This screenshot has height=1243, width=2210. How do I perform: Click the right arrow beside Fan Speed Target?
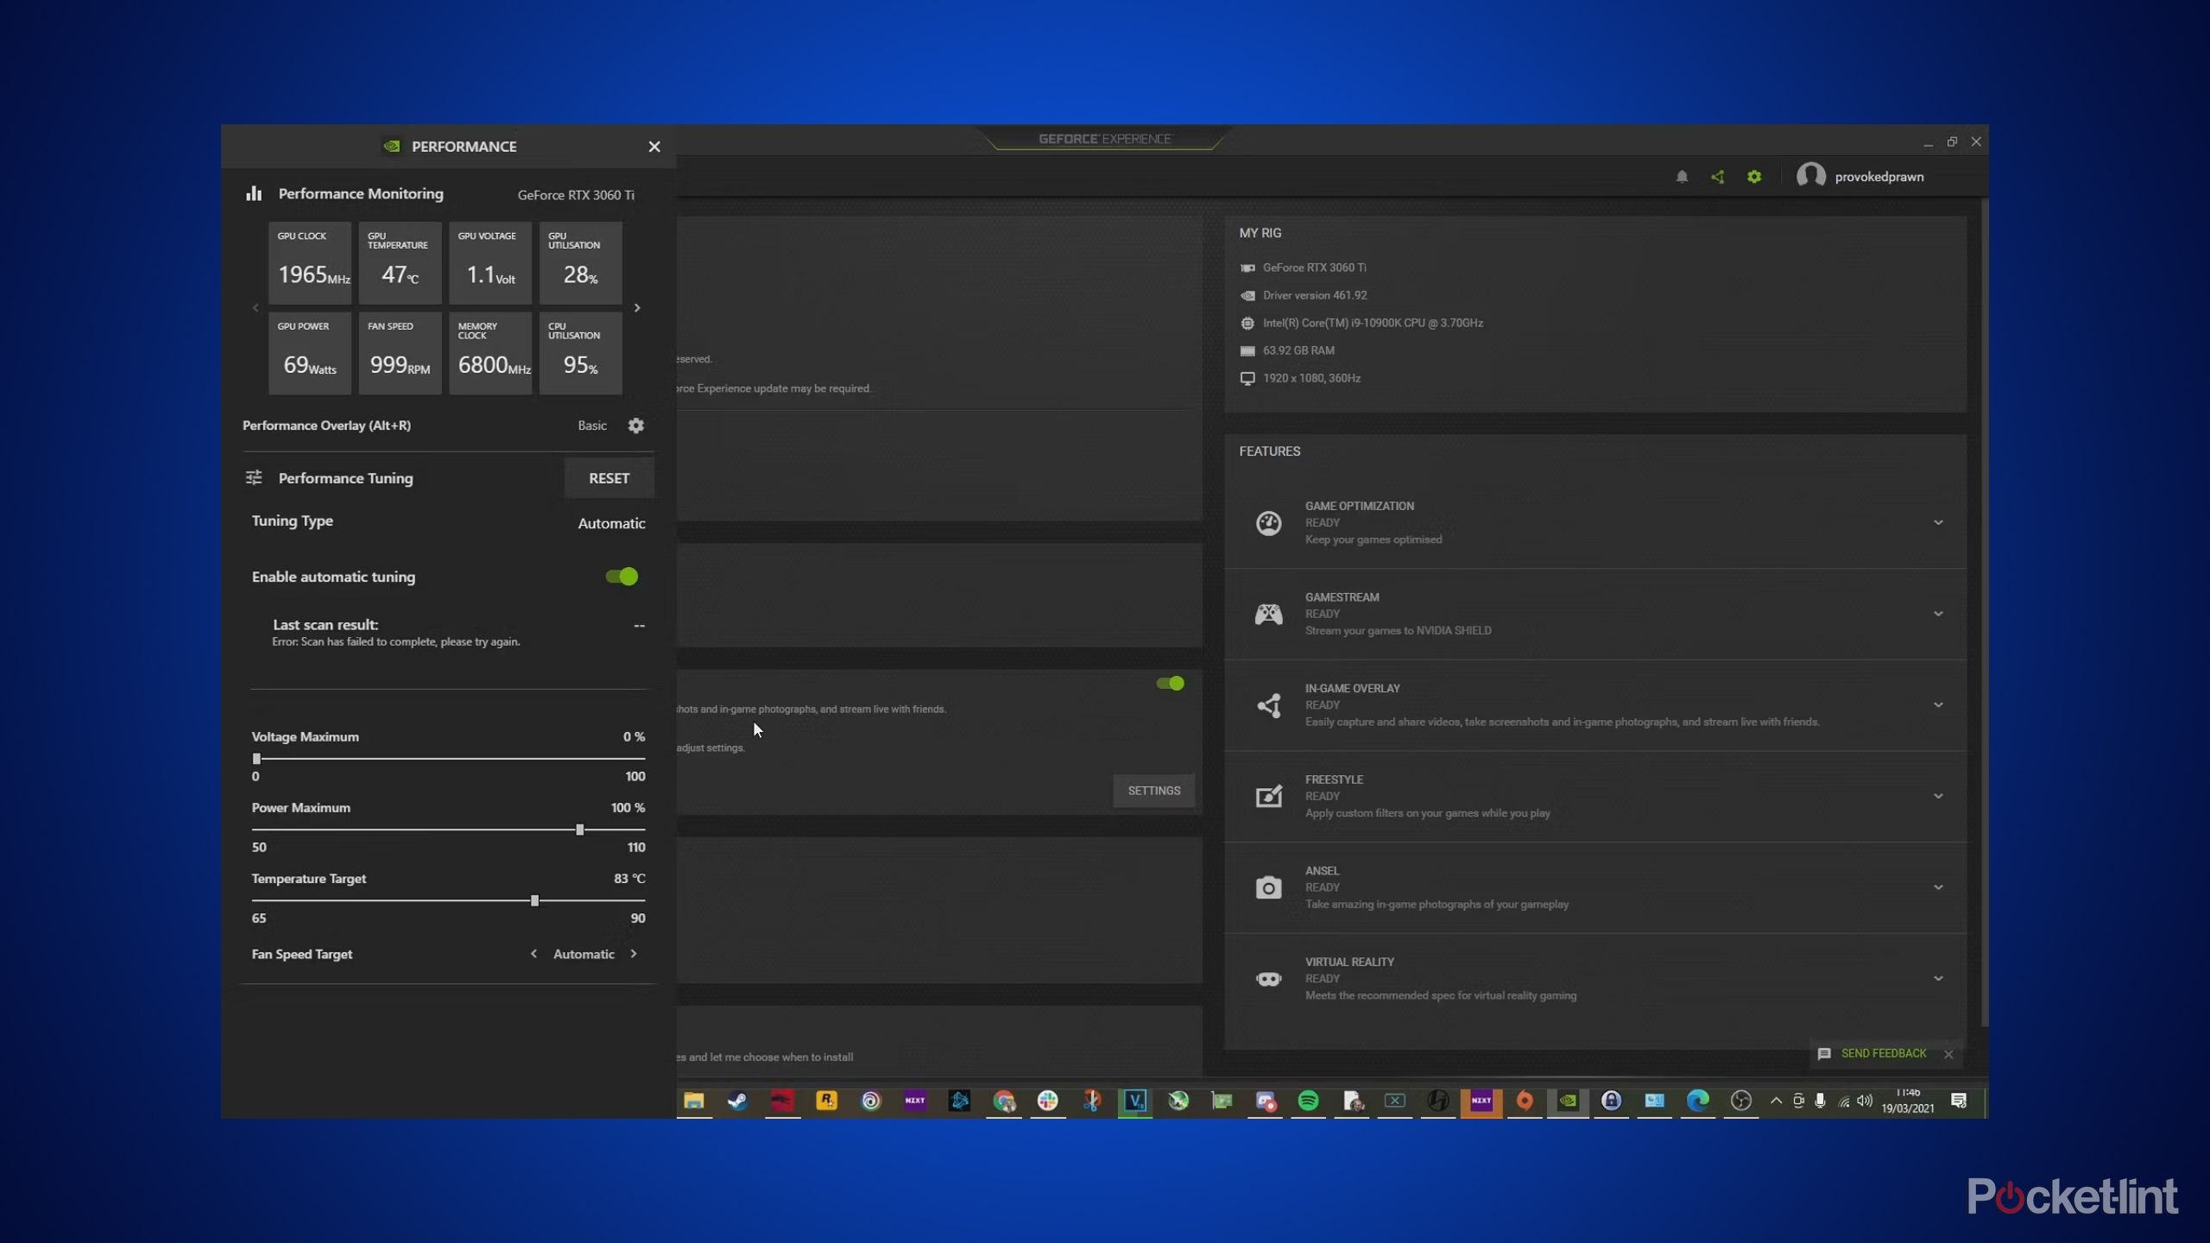tap(635, 954)
